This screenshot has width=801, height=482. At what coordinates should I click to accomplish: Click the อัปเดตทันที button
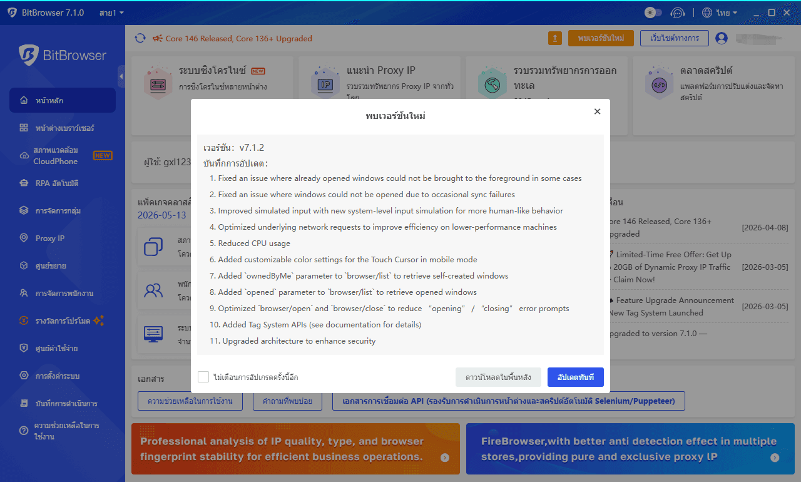(575, 377)
